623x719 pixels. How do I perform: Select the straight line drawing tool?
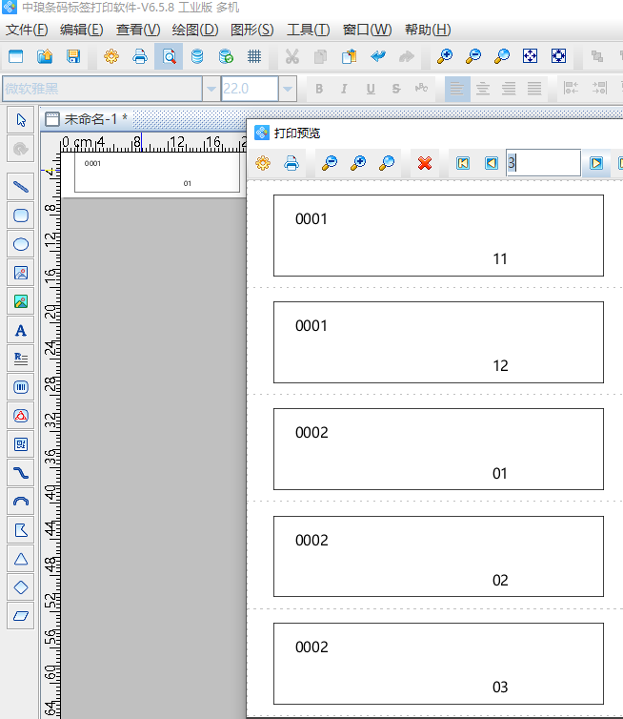point(21,187)
